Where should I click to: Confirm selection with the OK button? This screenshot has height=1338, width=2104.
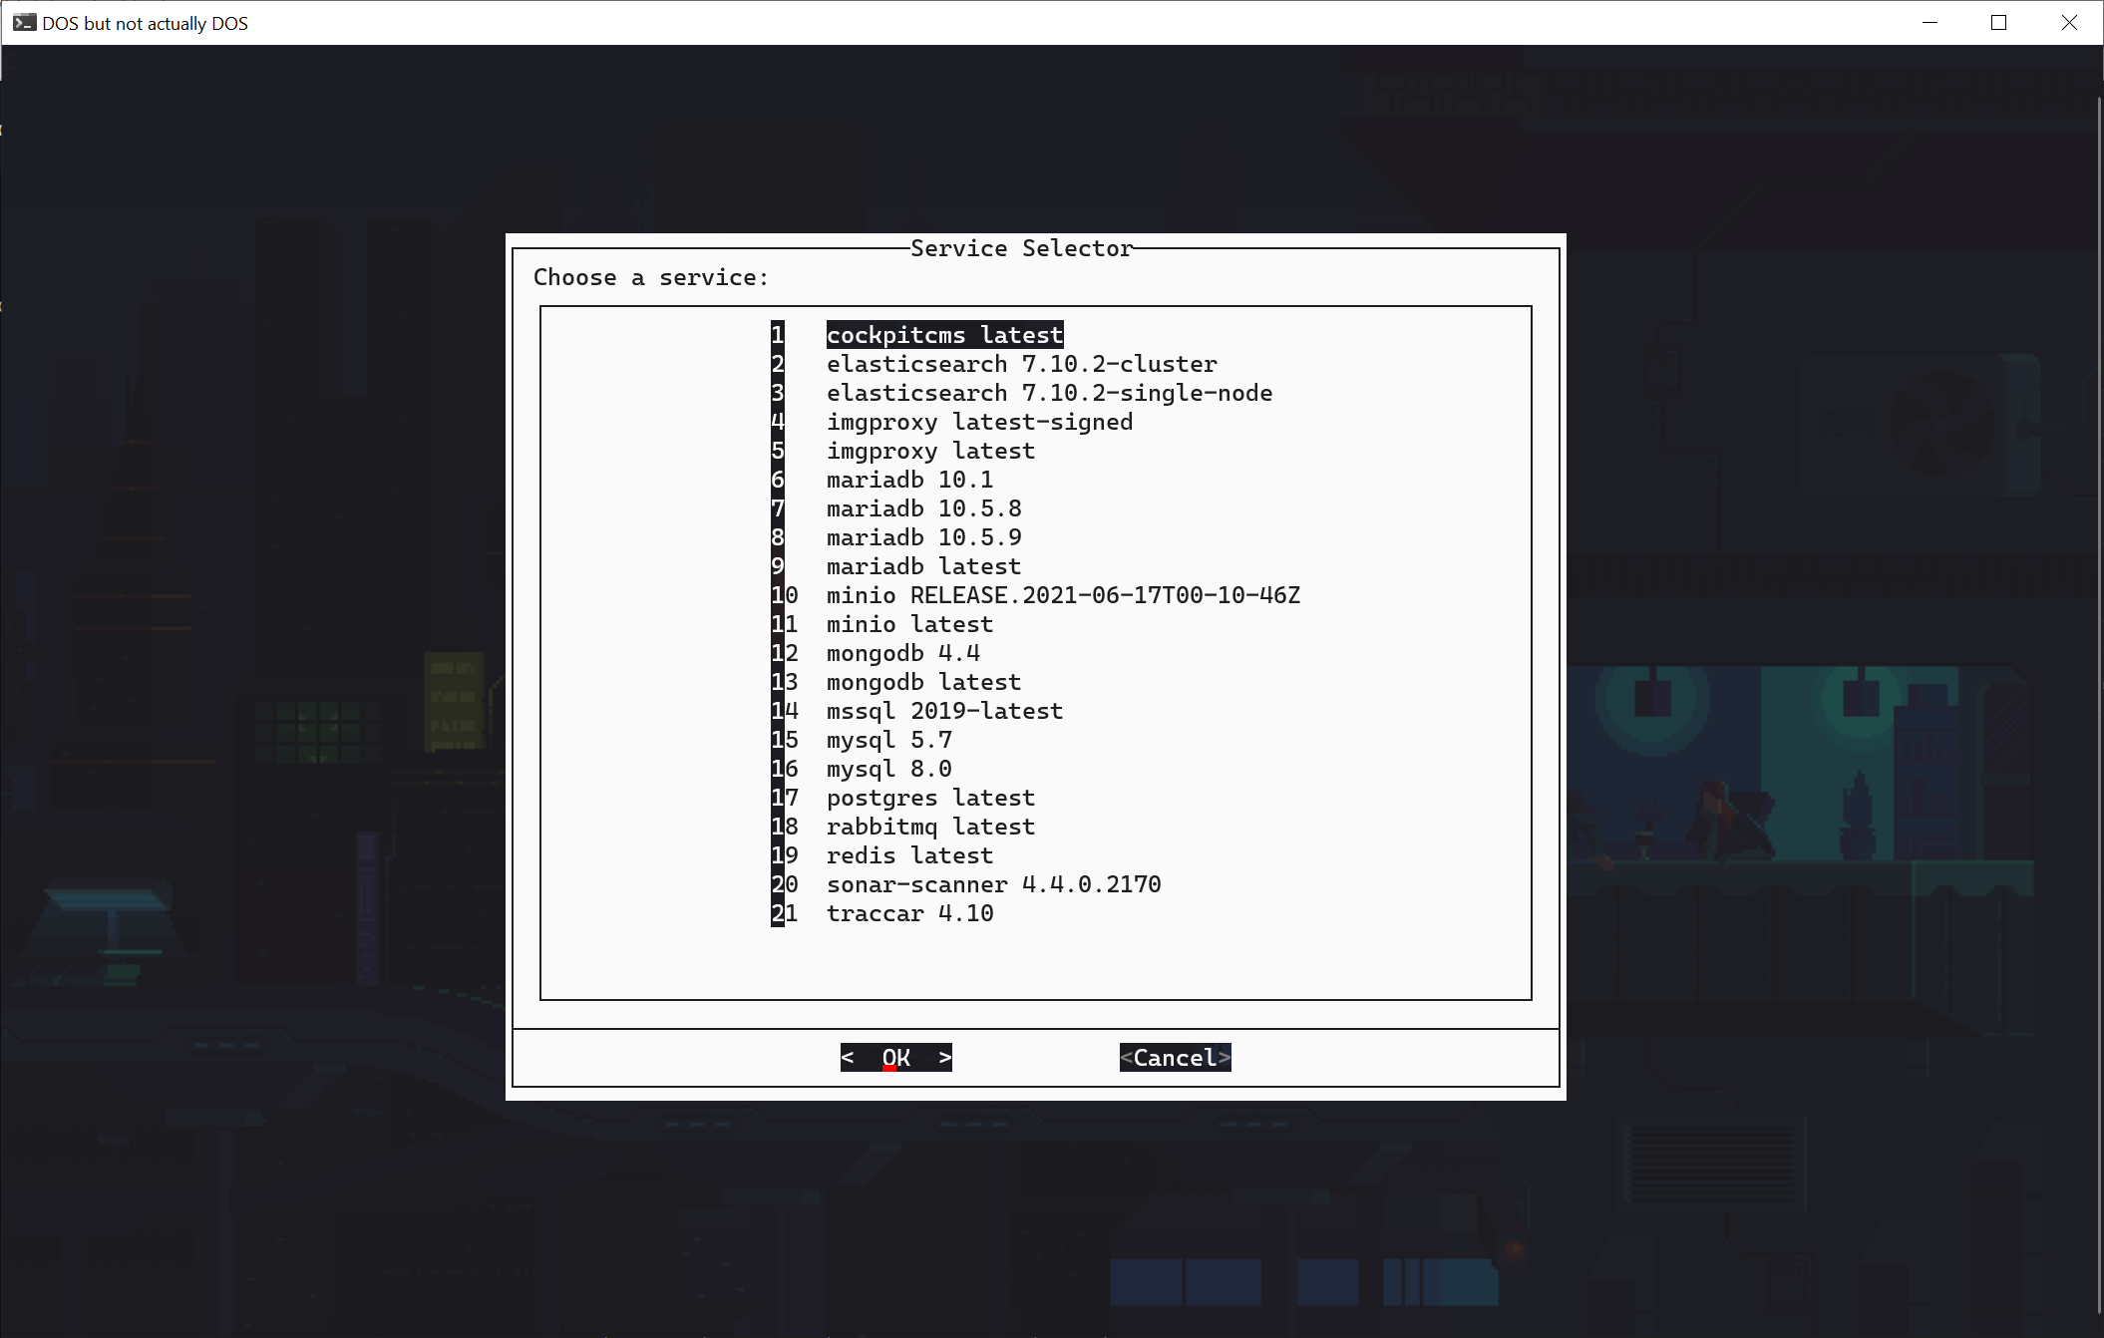tap(895, 1058)
